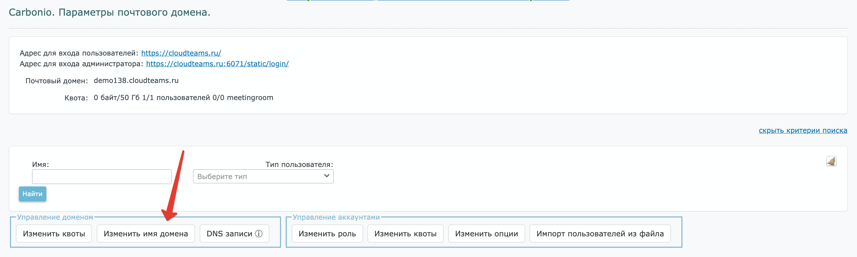Open the Тип пользователя dropdown
Viewport: 857px width, 257px height.
tap(263, 177)
